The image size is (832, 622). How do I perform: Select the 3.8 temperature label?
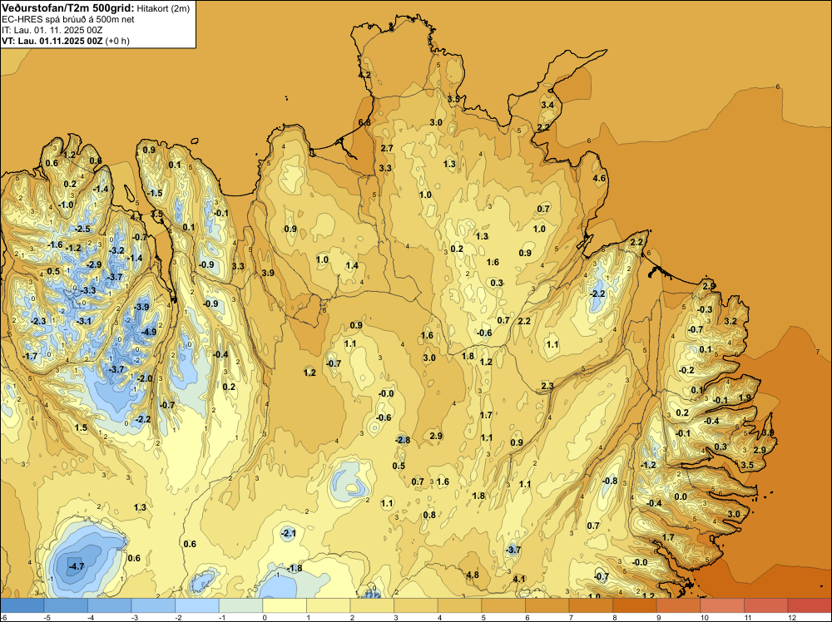(768, 433)
